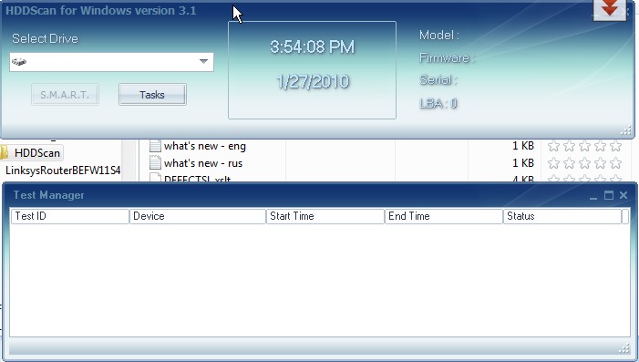This screenshot has width=639, height=362.
Task: Click the S.M.A.R.T. button
Action: point(65,95)
